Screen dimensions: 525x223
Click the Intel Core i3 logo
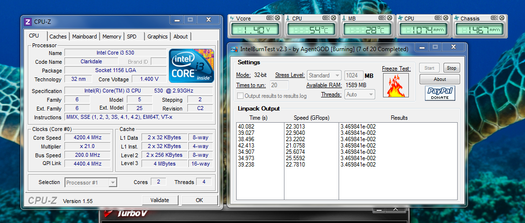point(192,66)
